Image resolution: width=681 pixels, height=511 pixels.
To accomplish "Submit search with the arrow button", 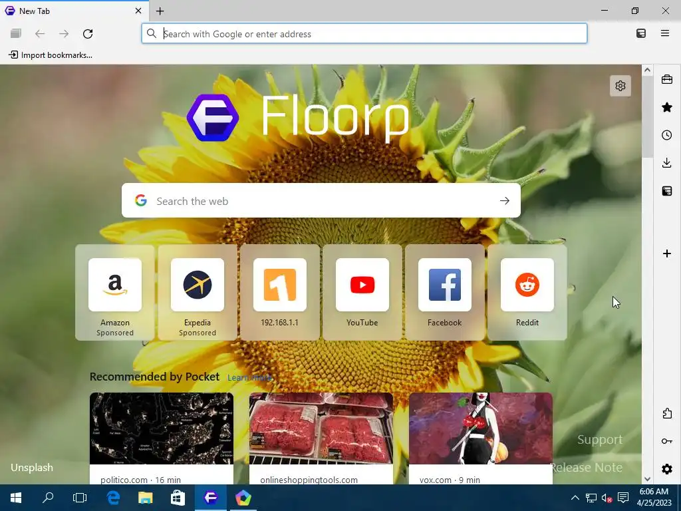I will (x=504, y=201).
